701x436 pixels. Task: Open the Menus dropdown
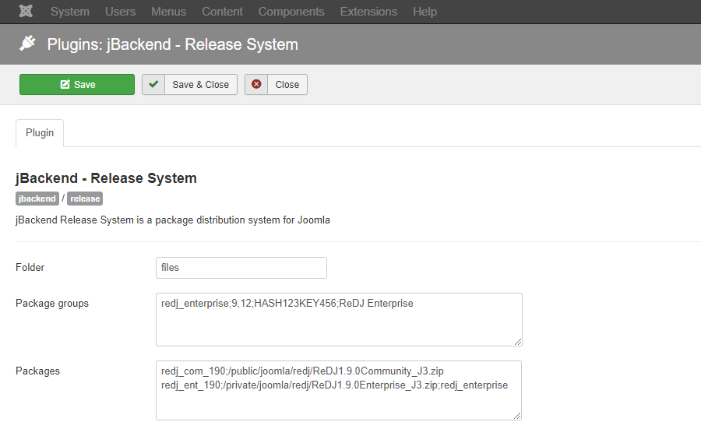click(x=168, y=12)
